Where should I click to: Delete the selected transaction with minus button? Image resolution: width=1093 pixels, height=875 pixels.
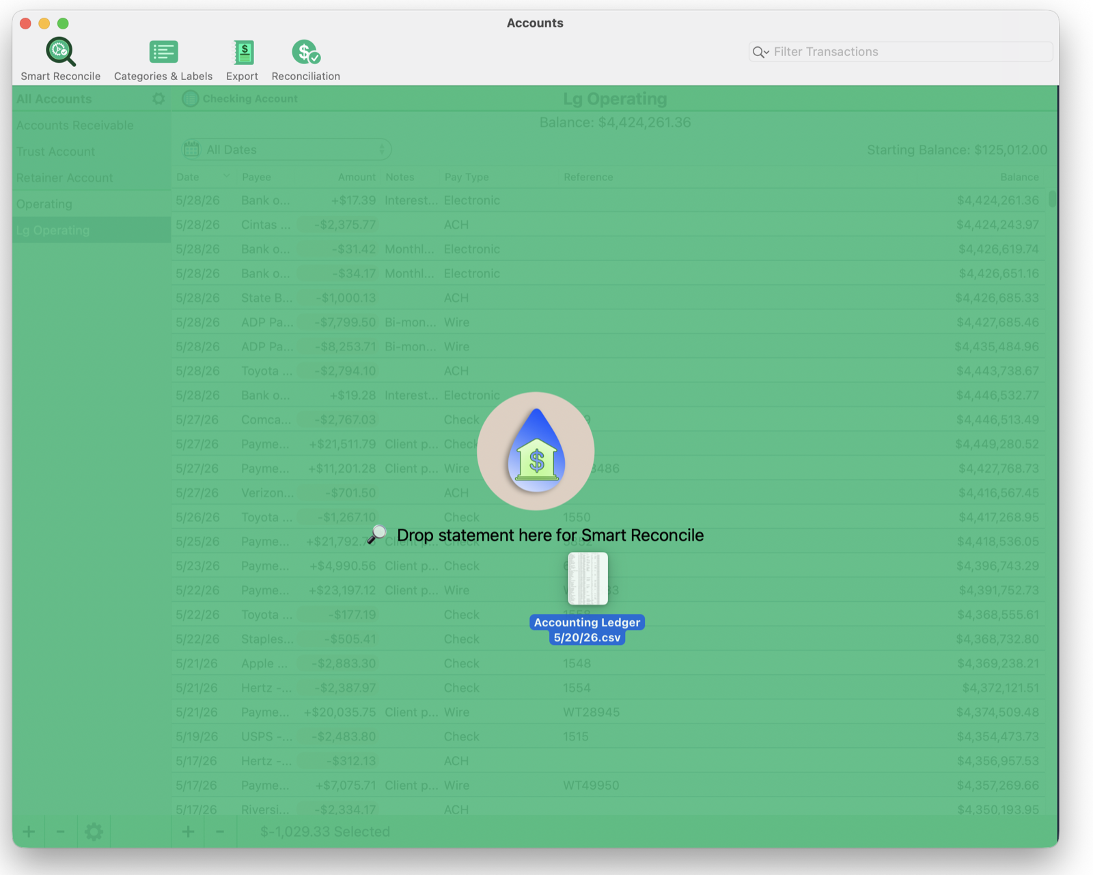click(x=219, y=831)
